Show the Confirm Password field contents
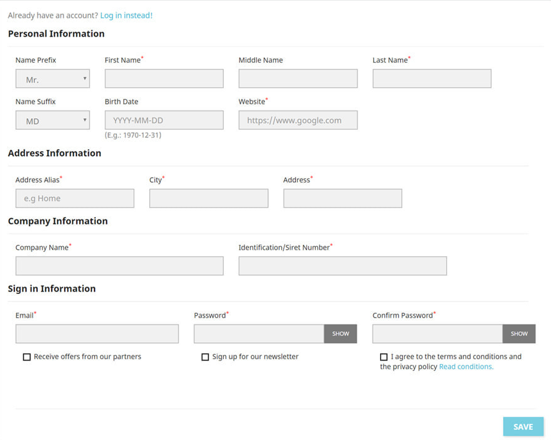Screen dimensions: 551x440 tap(519, 334)
